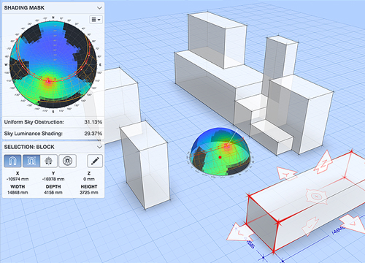The height and width of the screenshot is (263, 365).
Task: Click the arrow manipulator at block's near end
Action: [x=239, y=232]
